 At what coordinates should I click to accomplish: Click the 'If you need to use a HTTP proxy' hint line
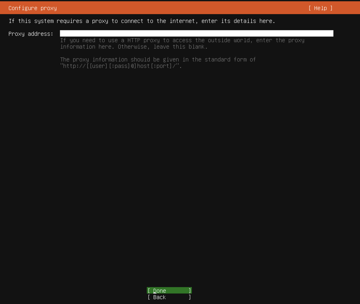click(x=182, y=40)
